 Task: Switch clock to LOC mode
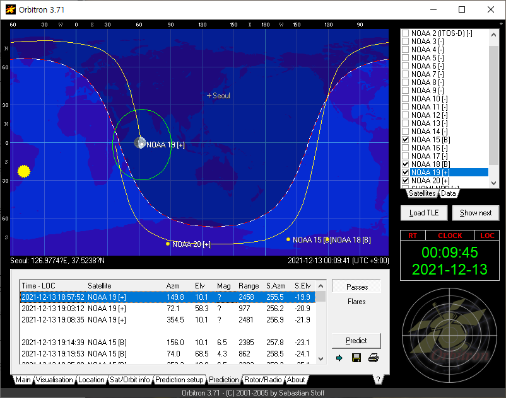(487, 236)
